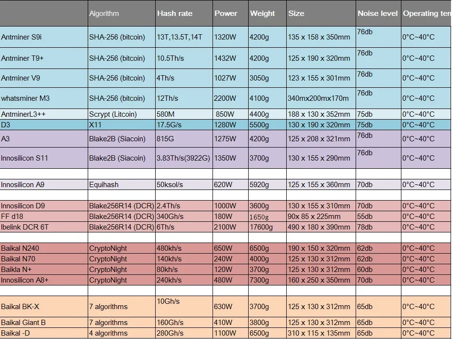Select the 280Gh/s hash rate cell

tap(184, 333)
